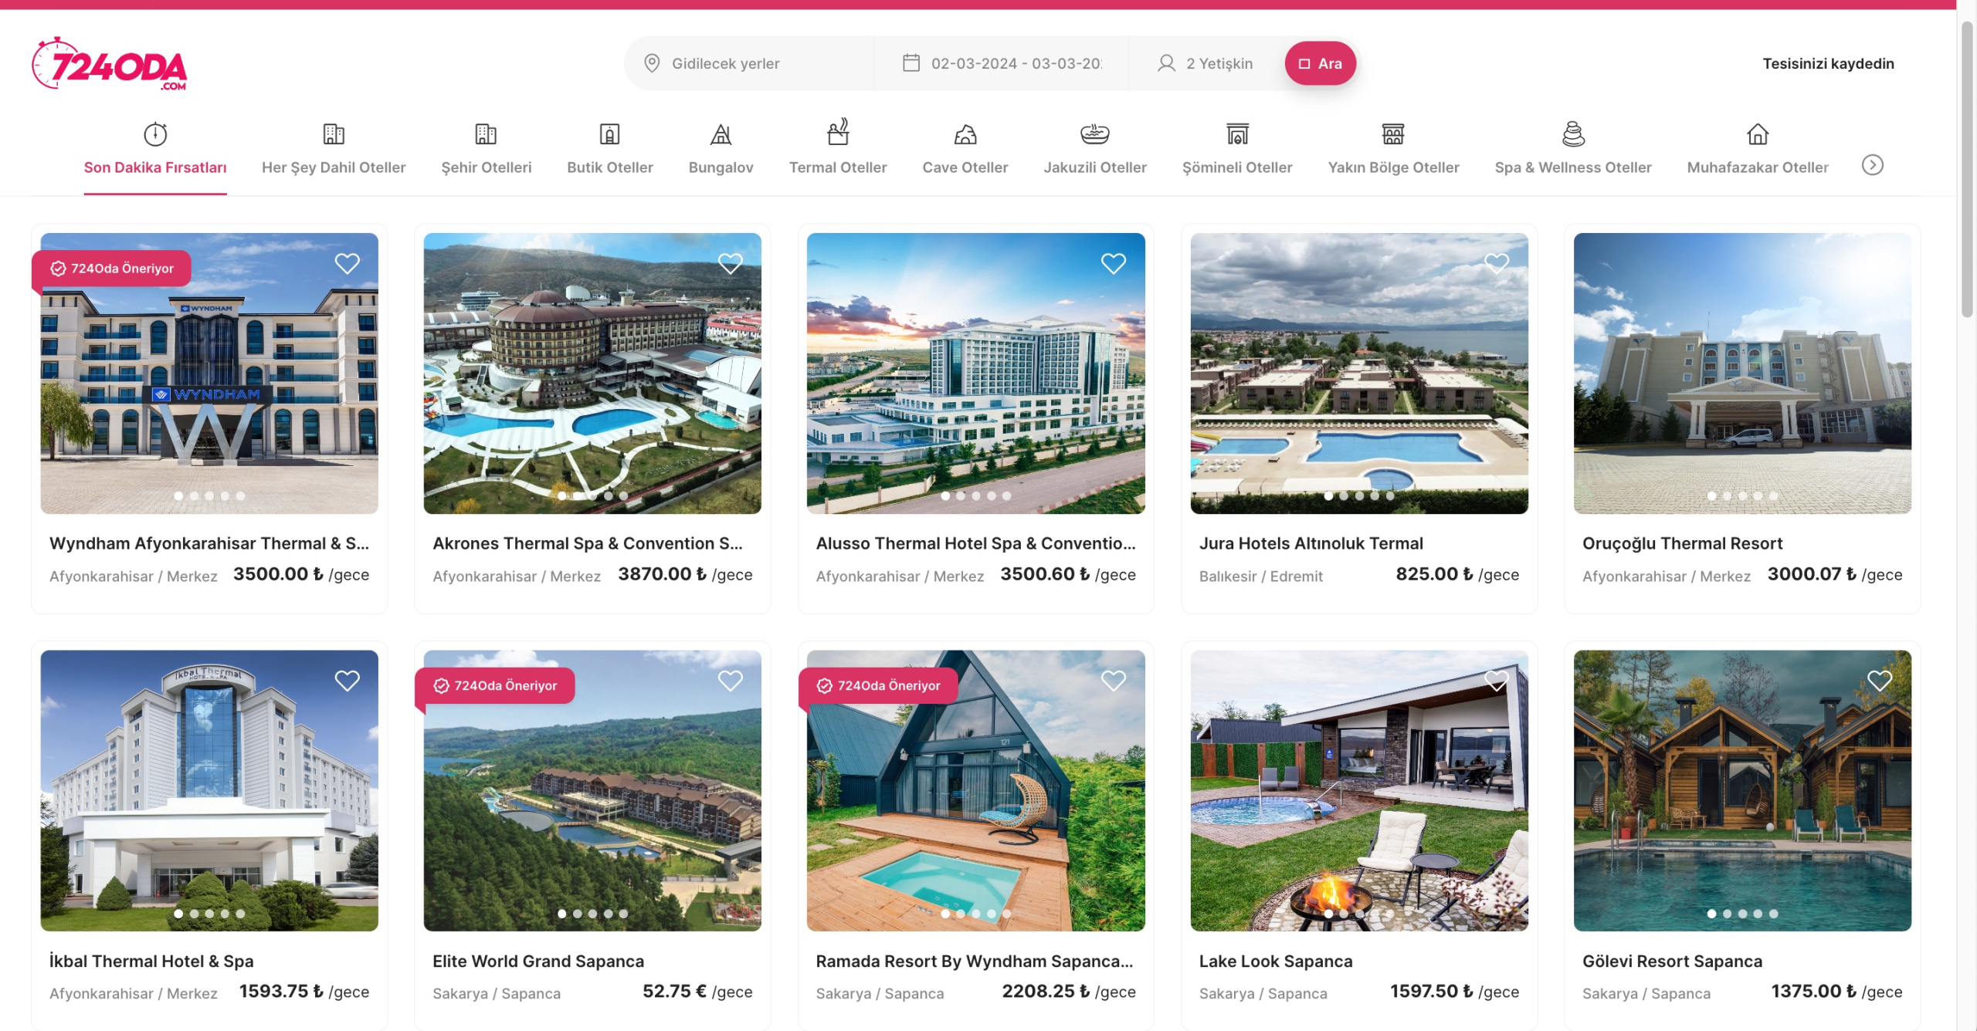Open the Butik Oteller category icon
1977x1031 pixels.
coord(609,134)
